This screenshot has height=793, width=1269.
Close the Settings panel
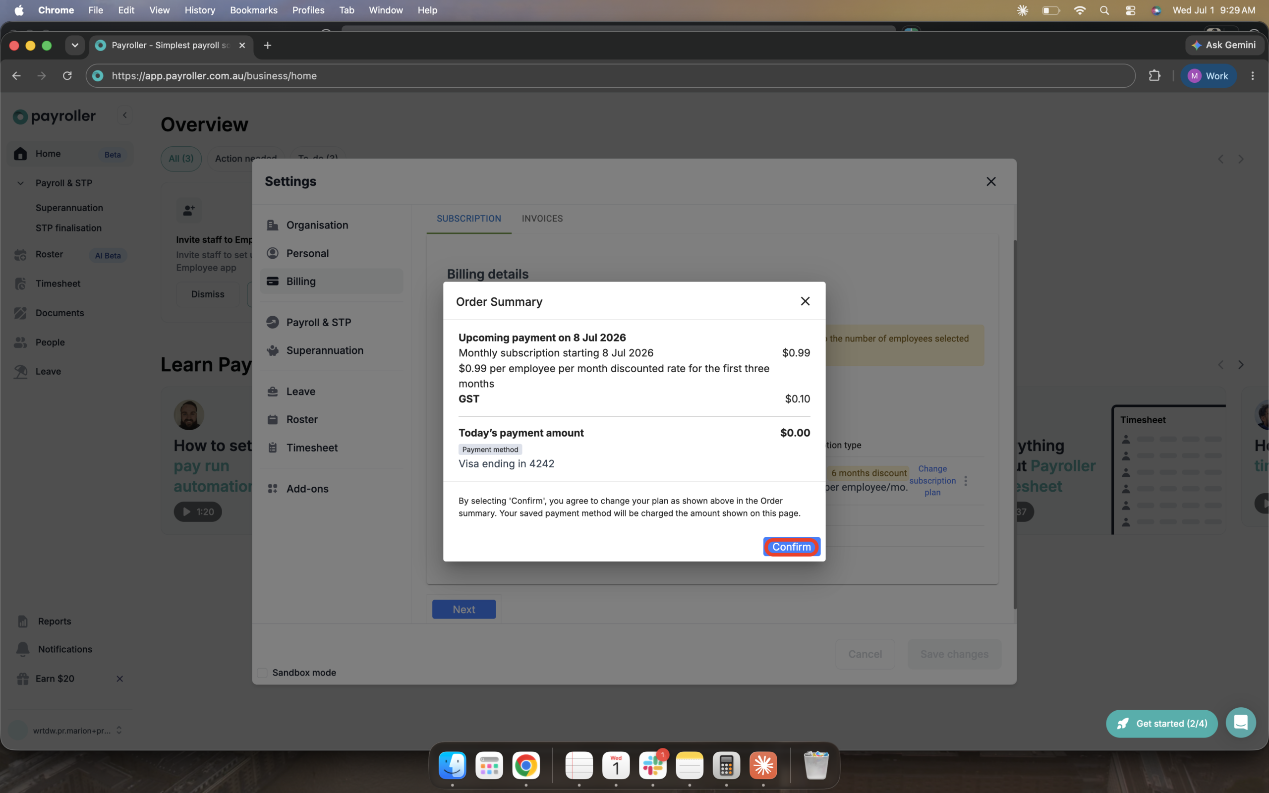(x=990, y=181)
